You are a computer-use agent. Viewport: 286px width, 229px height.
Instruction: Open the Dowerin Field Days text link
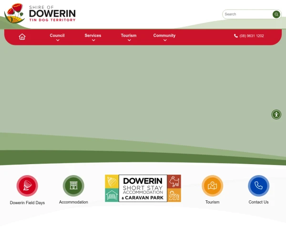pos(27,203)
